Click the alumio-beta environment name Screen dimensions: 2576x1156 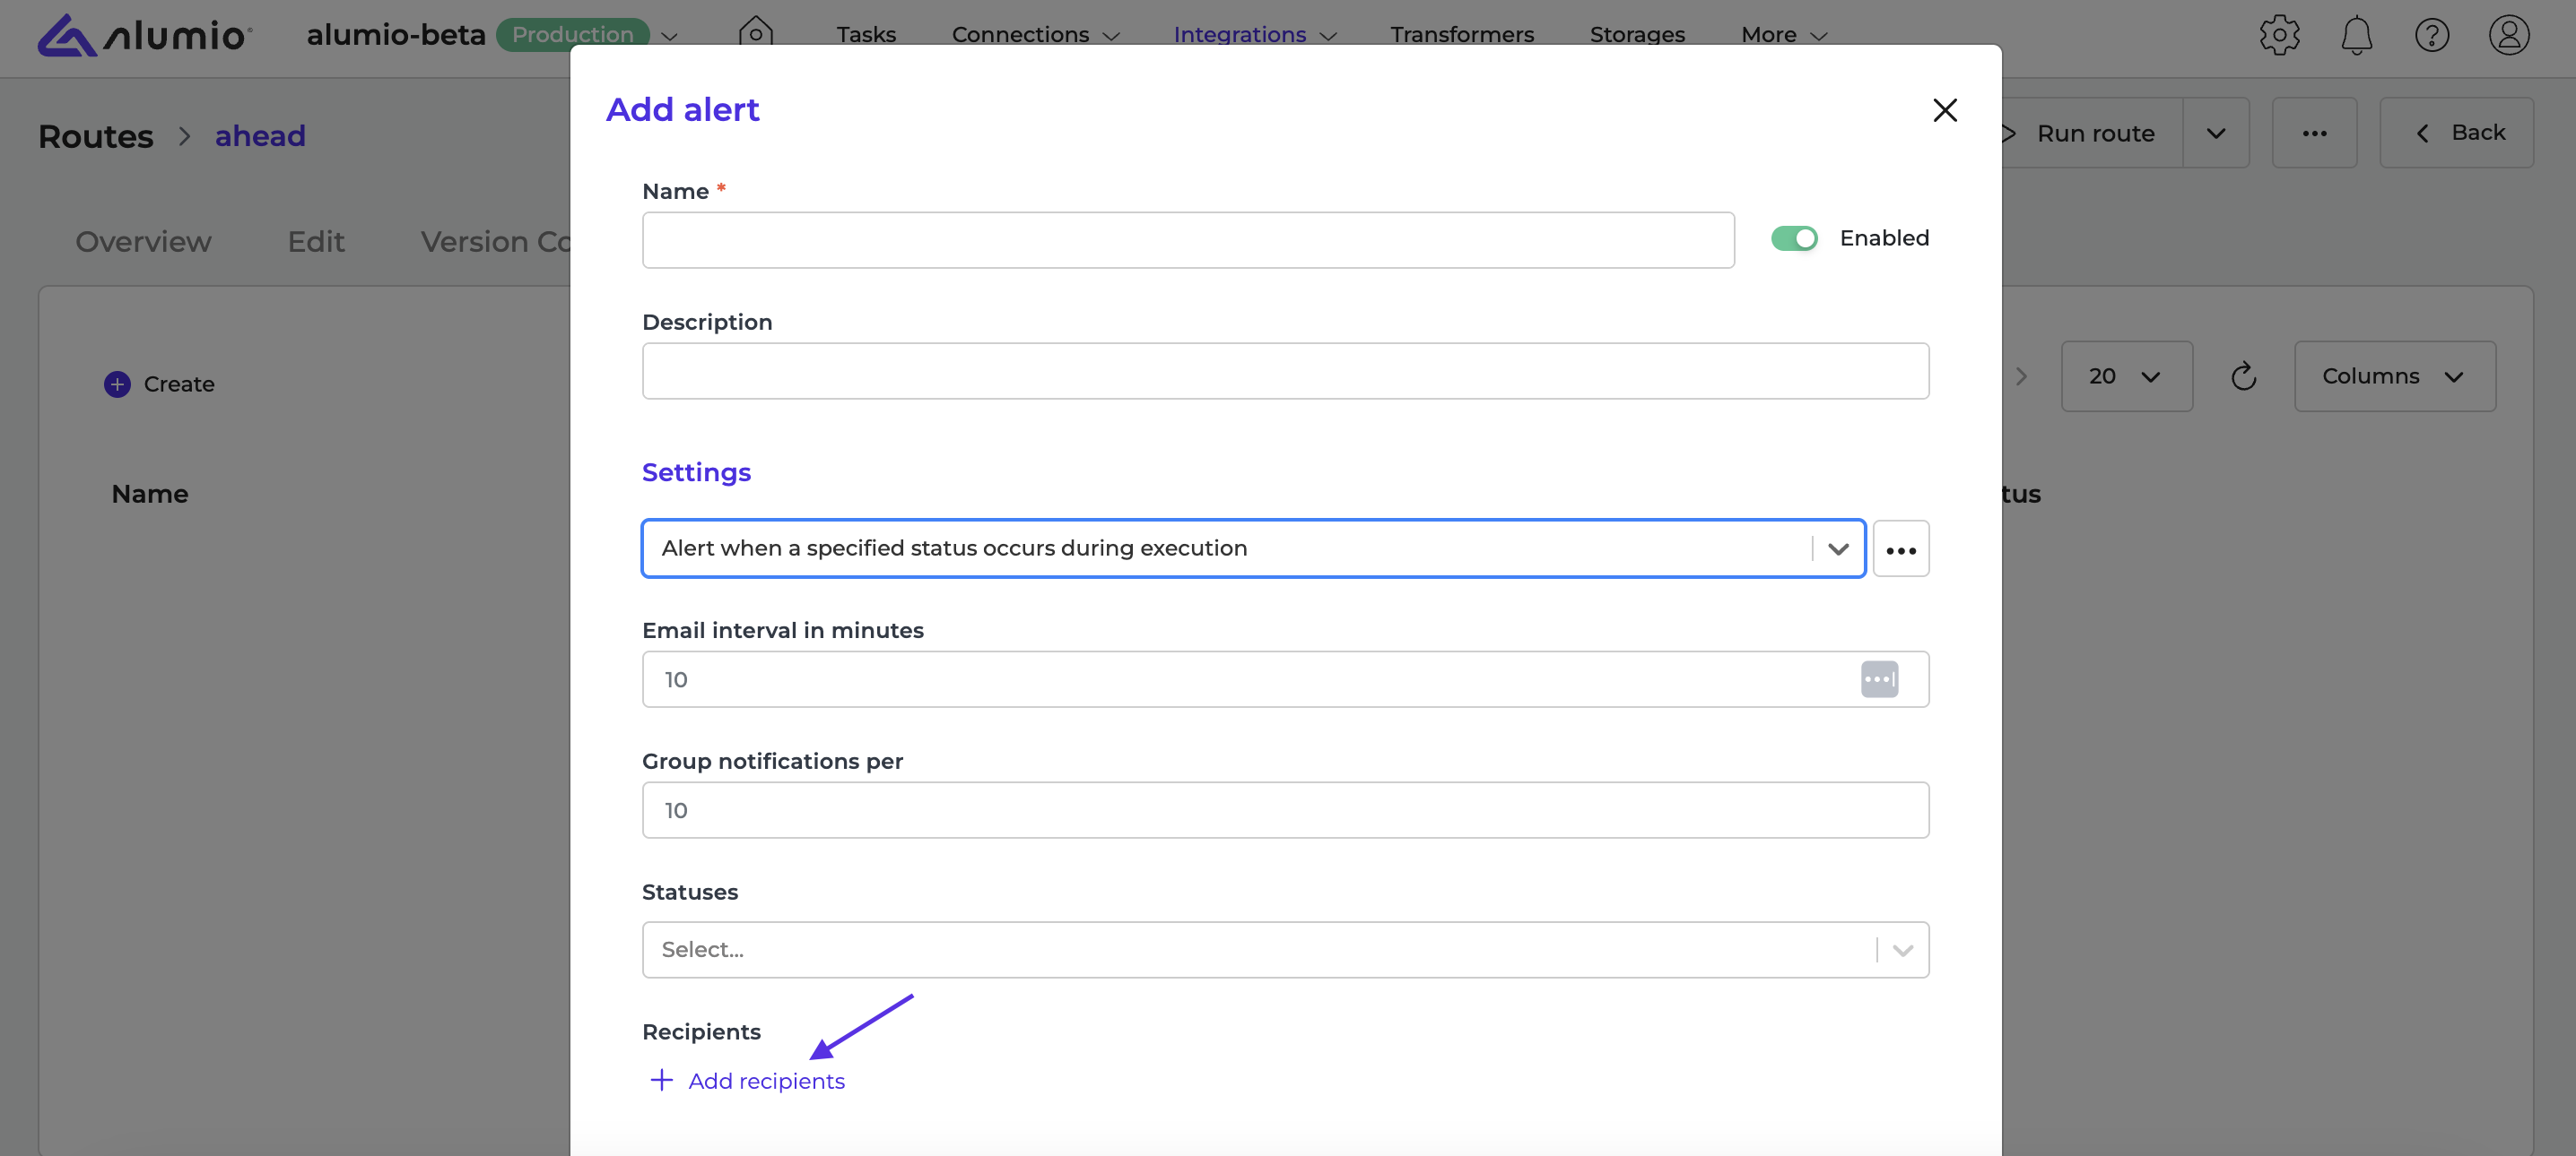click(x=396, y=35)
